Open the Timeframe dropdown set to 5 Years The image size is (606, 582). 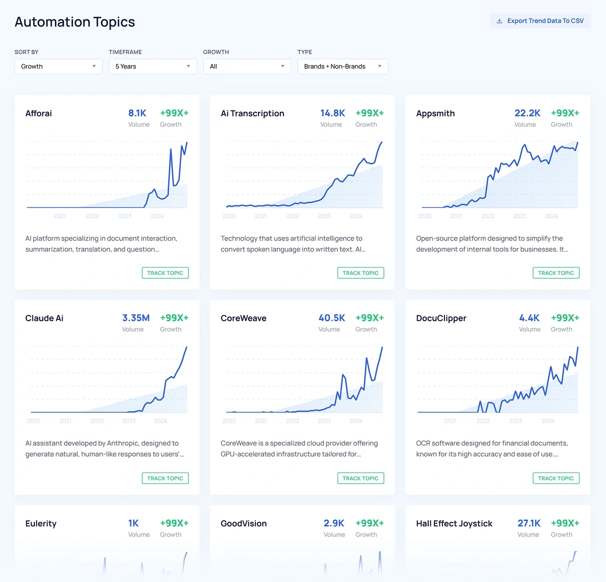pyautogui.click(x=153, y=66)
